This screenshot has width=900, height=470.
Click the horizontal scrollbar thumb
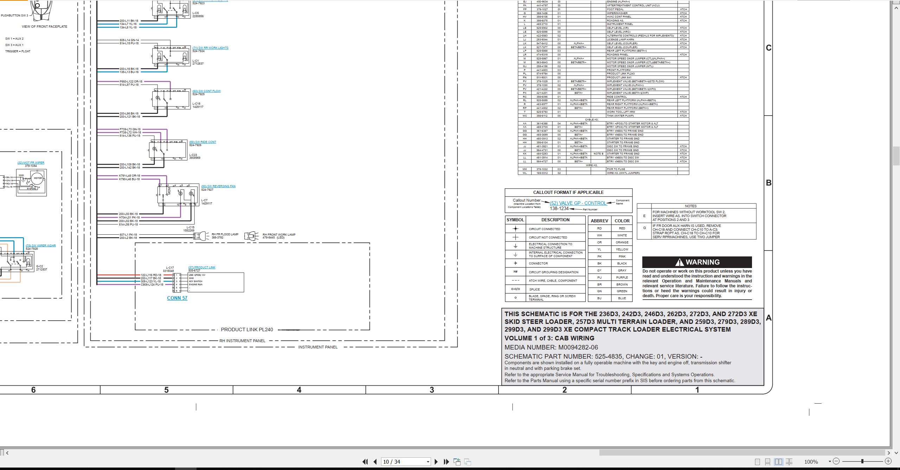742,453
